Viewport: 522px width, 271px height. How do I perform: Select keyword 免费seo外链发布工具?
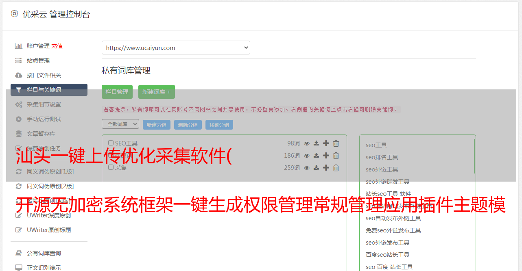coord(393,230)
